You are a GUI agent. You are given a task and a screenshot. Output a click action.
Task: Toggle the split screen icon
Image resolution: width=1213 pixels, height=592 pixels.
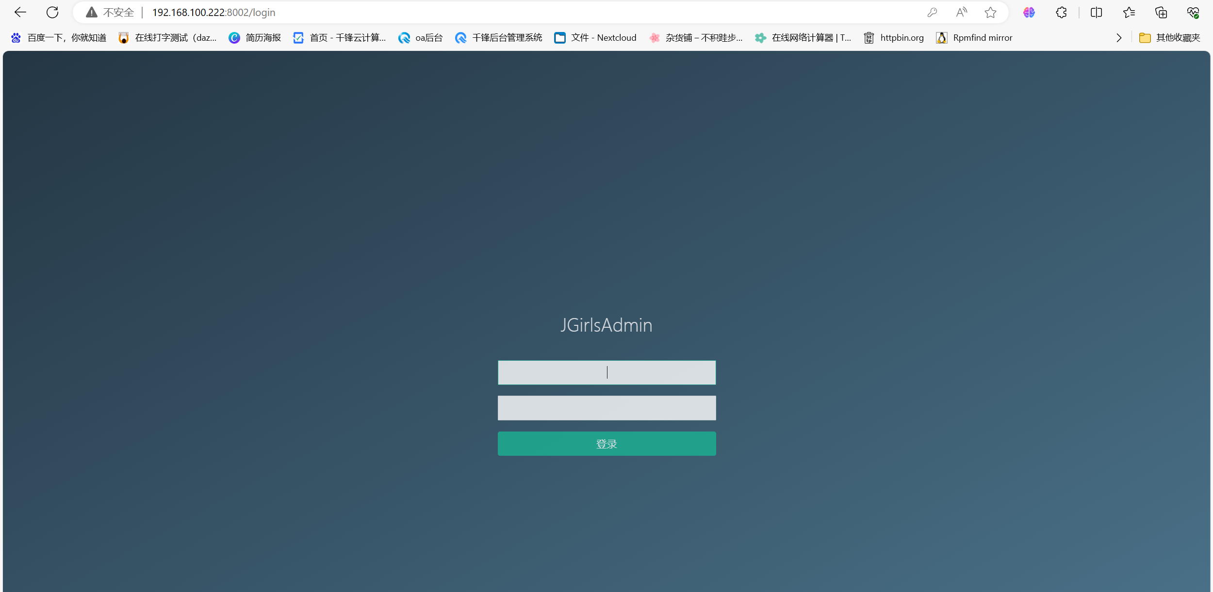tap(1096, 13)
